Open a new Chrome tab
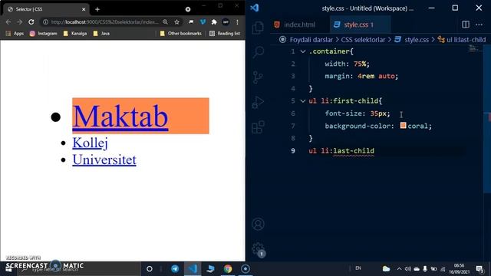Viewport: 491px width, 276px height. (97, 9)
